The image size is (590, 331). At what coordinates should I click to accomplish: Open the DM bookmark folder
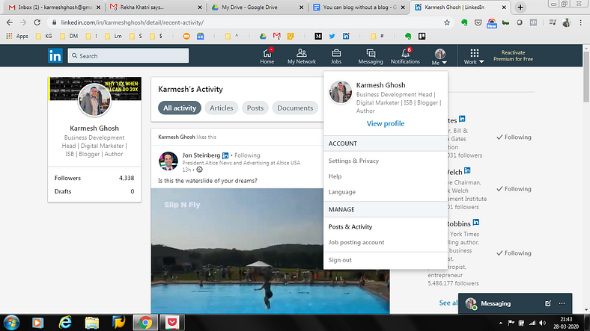click(69, 36)
